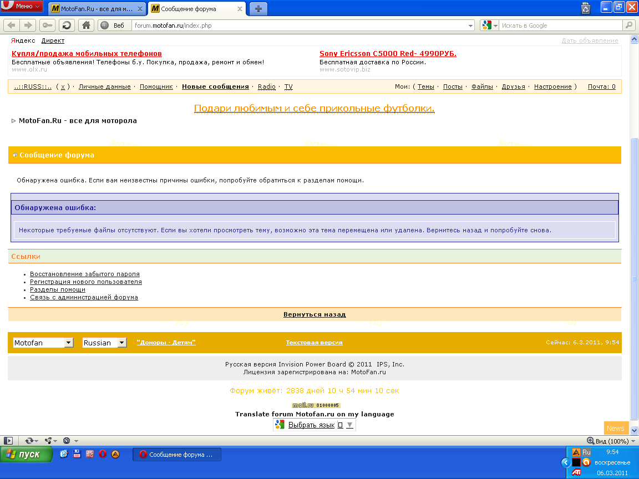Click the orange News button
Screen dimensions: 639x479
coord(616,428)
